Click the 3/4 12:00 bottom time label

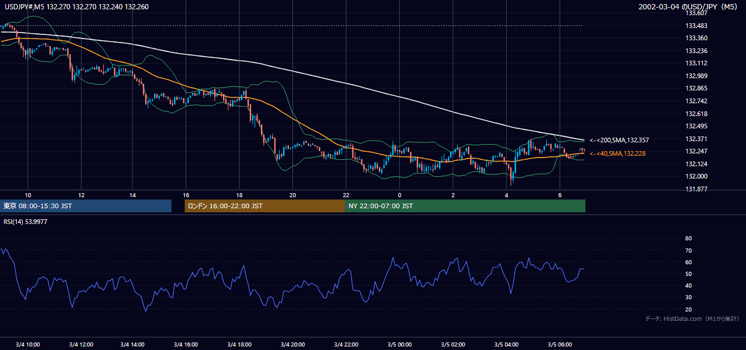[x=81, y=344]
